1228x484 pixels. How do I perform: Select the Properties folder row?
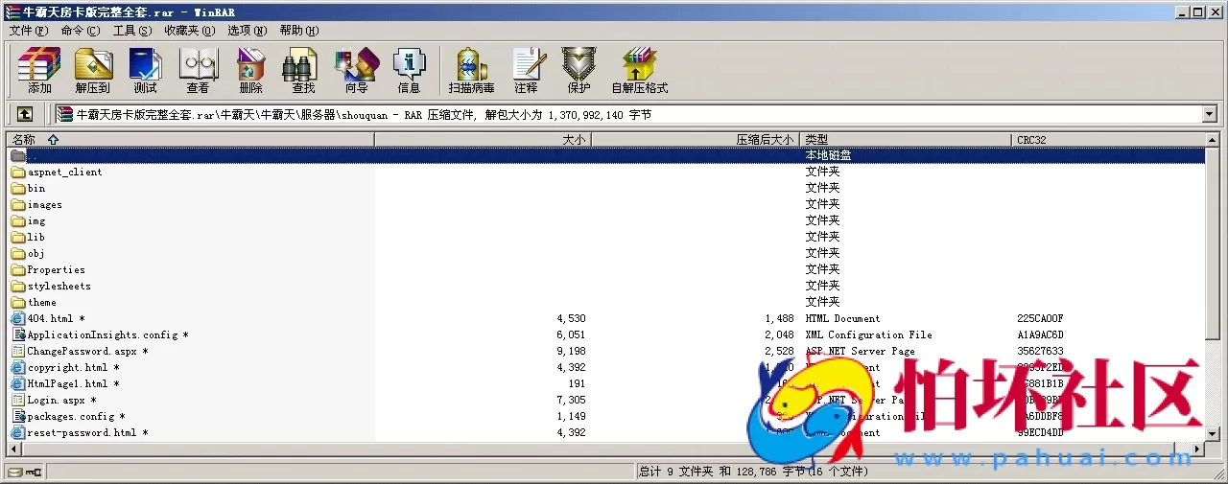(606, 269)
